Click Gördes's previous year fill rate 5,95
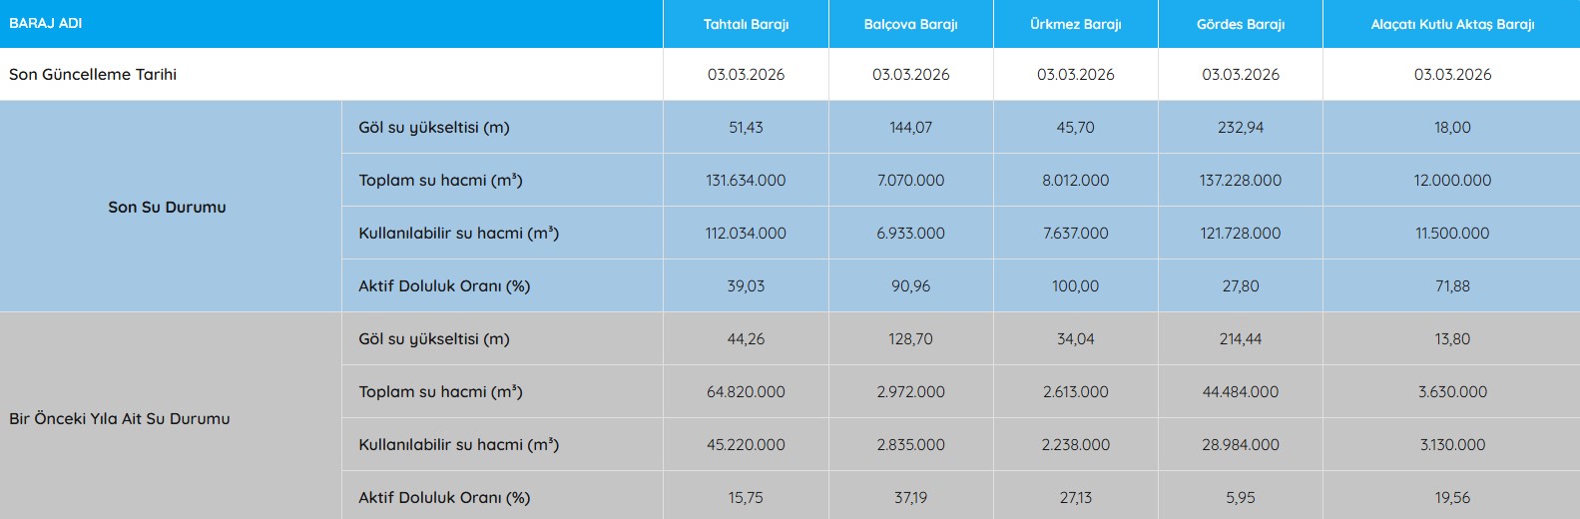Viewport: 1580px width, 519px height. coord(1240,498)
